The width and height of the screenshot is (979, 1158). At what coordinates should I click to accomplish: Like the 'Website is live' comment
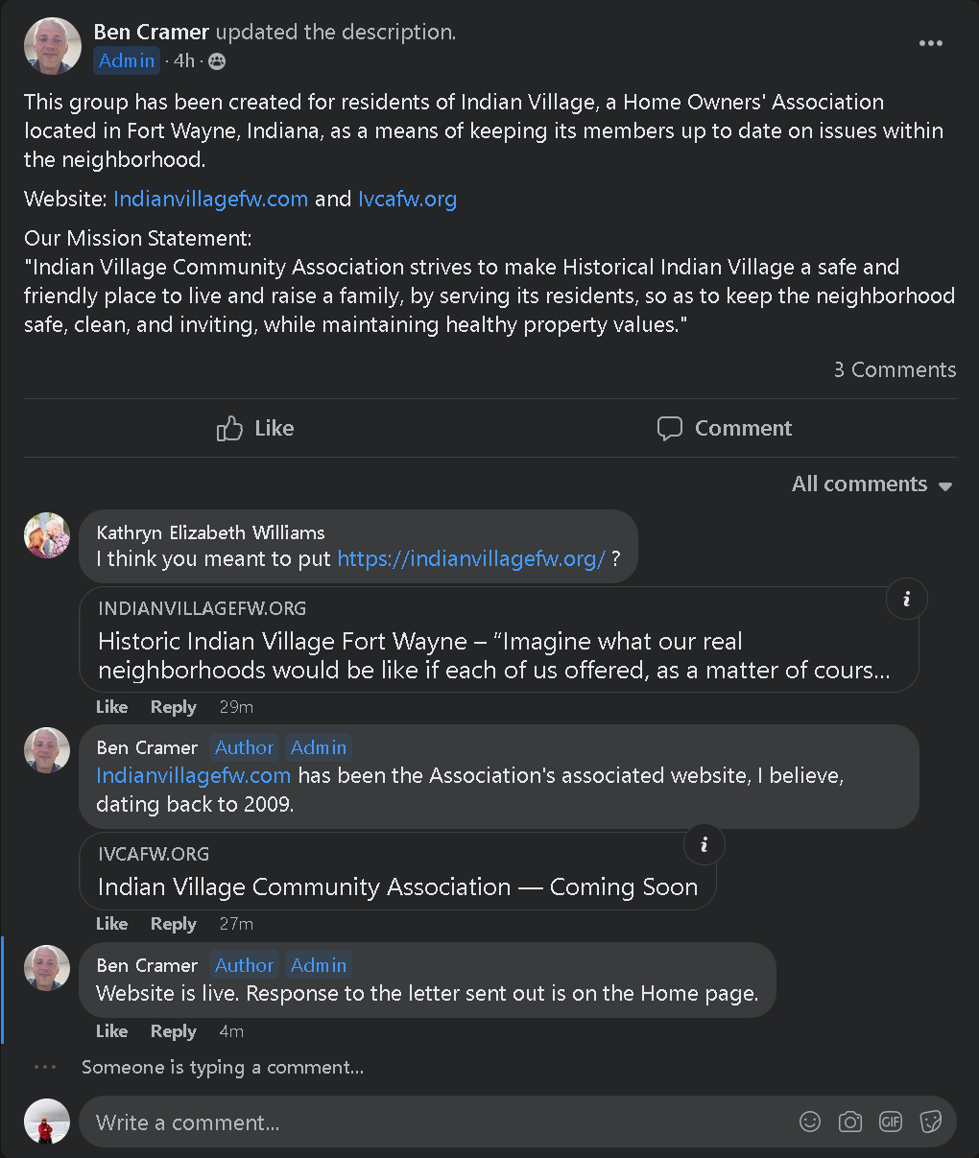(x=111, y=1031)
